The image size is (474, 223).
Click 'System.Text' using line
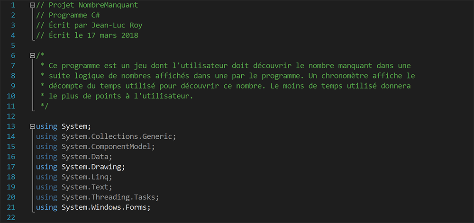pyautogui.click(x=74, y=187)
